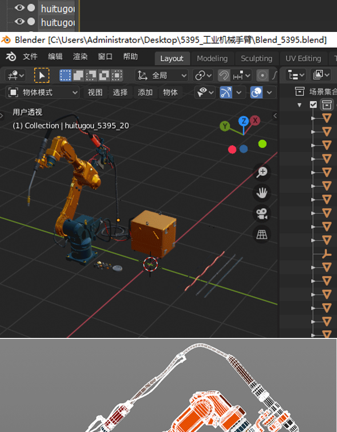The width and height of the screenshot is (337, 432).
Task: Click the Blender logo menu icon
Action: pyautogui.click(x=11, y=57)
